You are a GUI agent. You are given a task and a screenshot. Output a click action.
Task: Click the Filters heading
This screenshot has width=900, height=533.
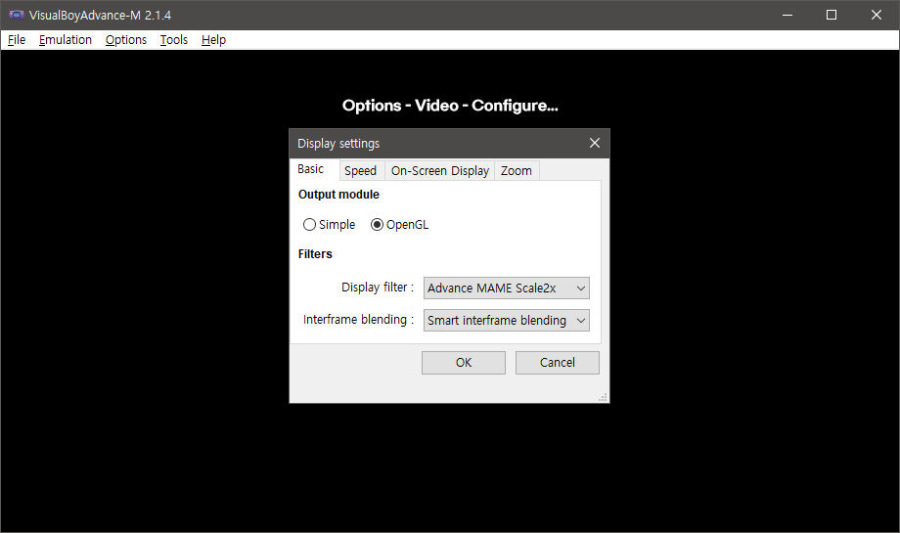[x=315, y=254]
